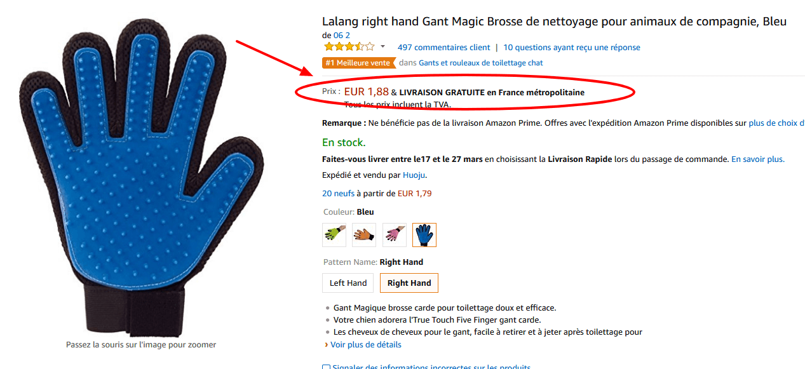Select the brown glove color option
This screenshot has width=805, height=369.
363,234
